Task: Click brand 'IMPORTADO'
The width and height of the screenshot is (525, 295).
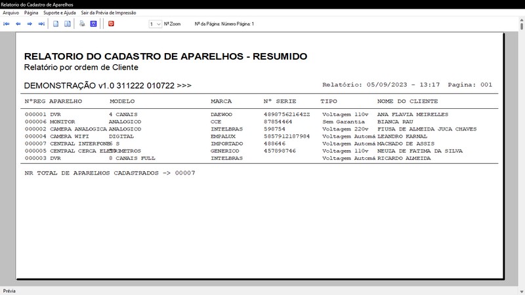Action: 226,144
